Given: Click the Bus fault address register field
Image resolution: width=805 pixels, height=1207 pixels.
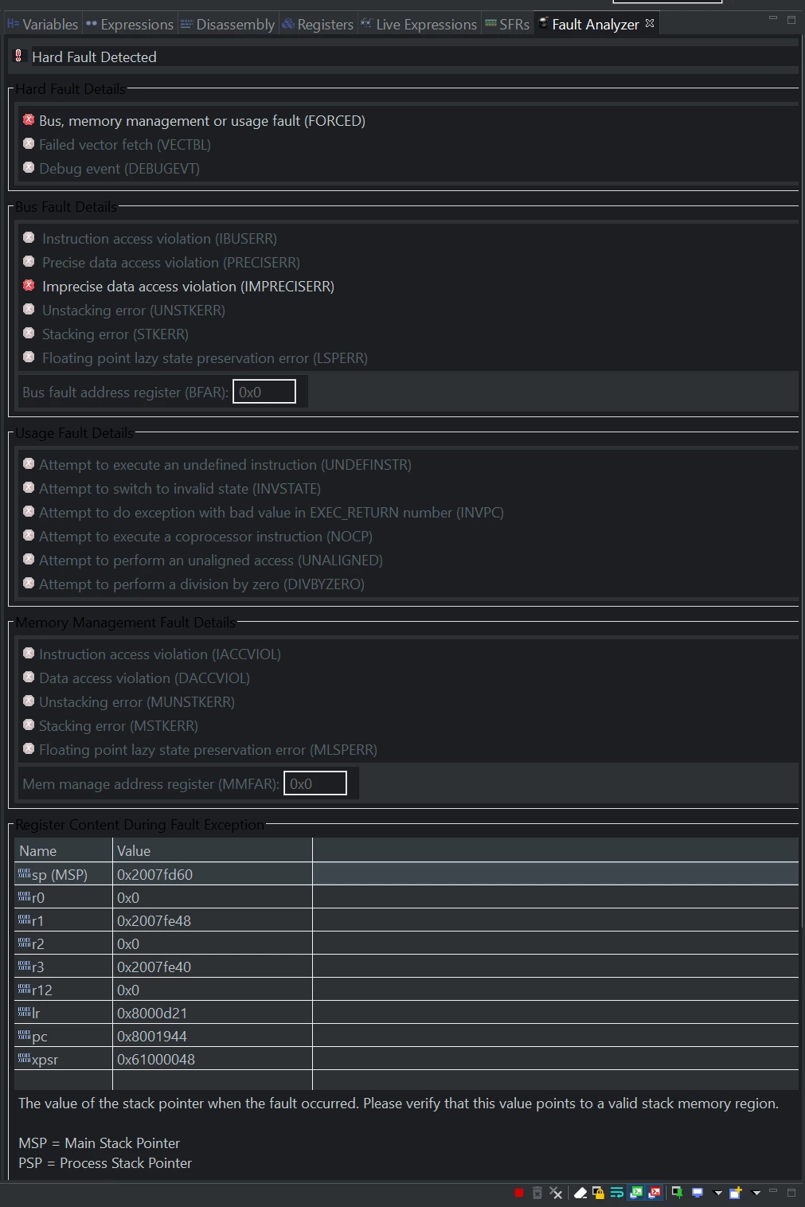Looking at the screenshot, I should pyautogui.click(x=264, y=392).
